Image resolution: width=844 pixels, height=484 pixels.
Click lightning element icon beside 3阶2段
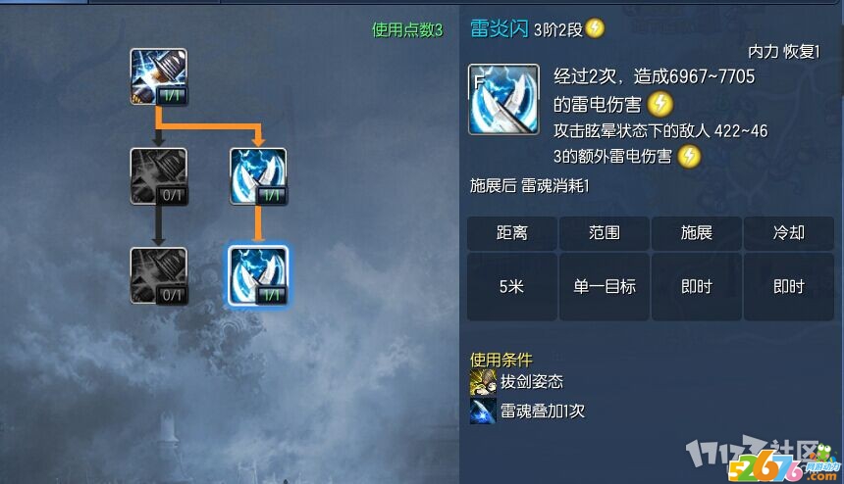[595, 28]
